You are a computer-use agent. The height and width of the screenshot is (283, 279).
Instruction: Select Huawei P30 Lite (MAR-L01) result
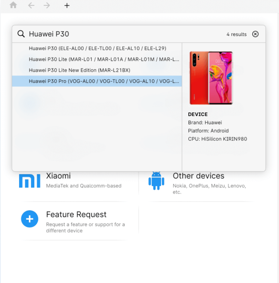tap(97, 59)
